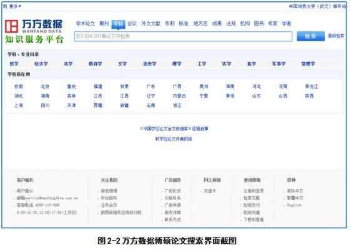Select the 成果 tab
This screenshot has width=351, height=250.
coord(217,24)
